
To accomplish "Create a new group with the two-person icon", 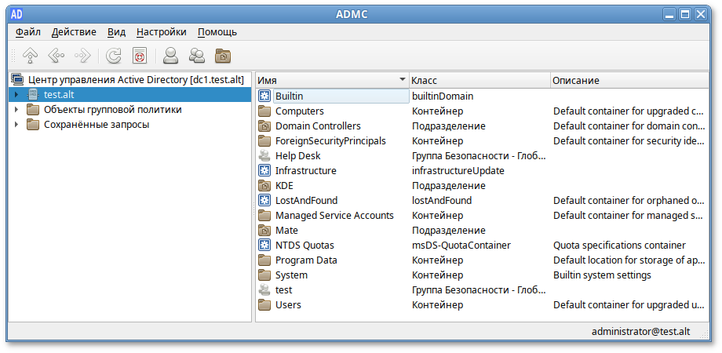I will 197,56.
